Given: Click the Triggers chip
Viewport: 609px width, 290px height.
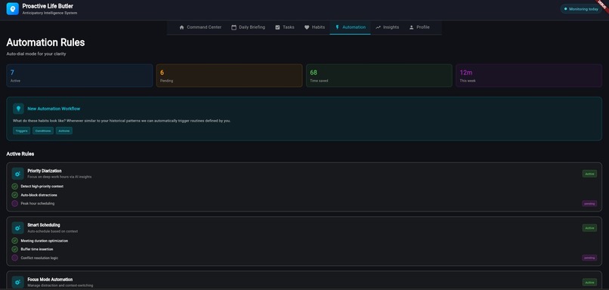Looking at the screenshot, I should click(22, 131).
